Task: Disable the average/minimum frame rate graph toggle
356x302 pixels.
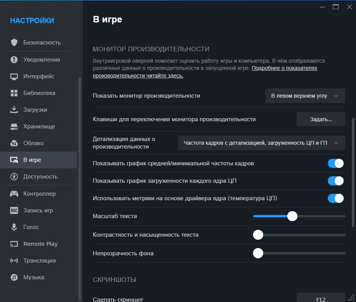Action: 335,163
